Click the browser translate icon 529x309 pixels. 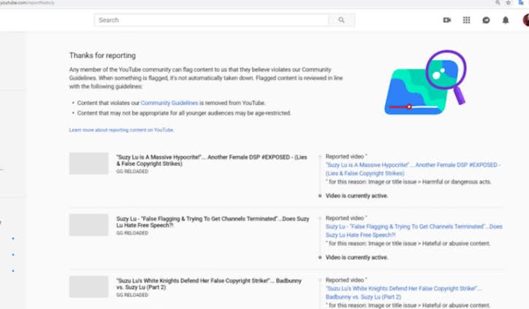521,3
